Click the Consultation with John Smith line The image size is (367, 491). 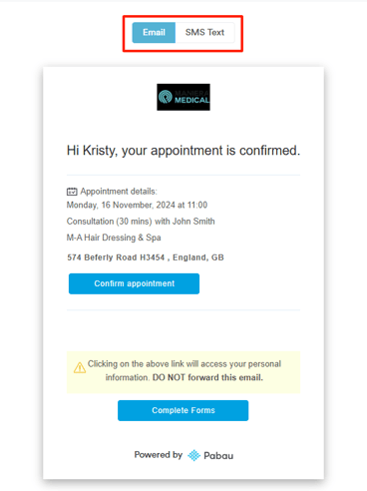[x=141, y=222]
